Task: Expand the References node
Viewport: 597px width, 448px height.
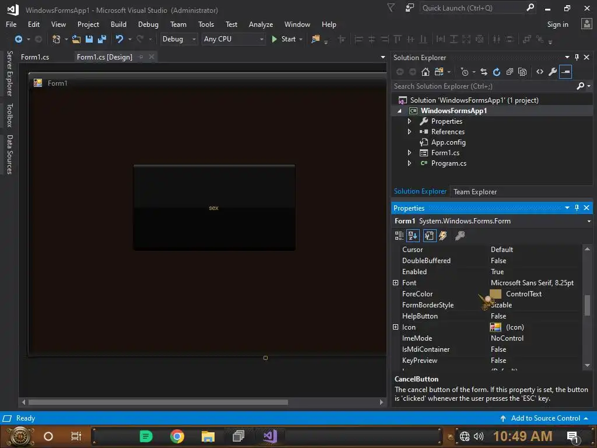Action: [x=409, y=132]
